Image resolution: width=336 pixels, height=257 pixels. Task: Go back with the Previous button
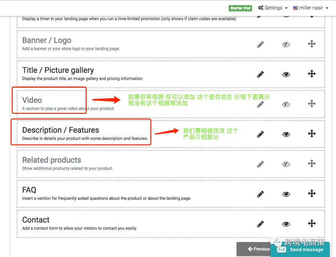click(254, 249)
